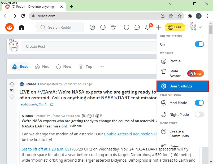This screenshot has width=213, height=164.
Task: Click the Share page icon in address bar
Action: click(x=171, y=16)
